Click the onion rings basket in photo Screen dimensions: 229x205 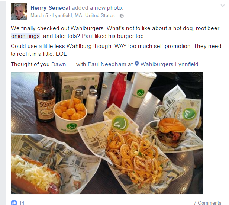coord(134,156)
